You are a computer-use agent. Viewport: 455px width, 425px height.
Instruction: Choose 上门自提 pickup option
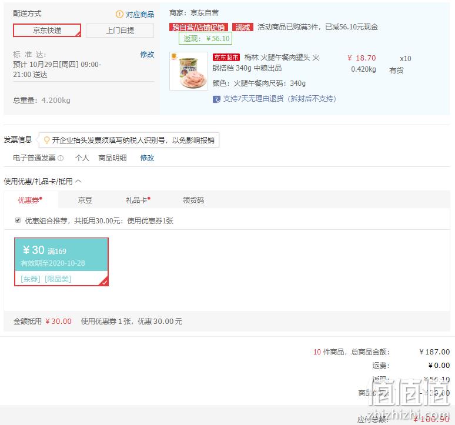120,30
